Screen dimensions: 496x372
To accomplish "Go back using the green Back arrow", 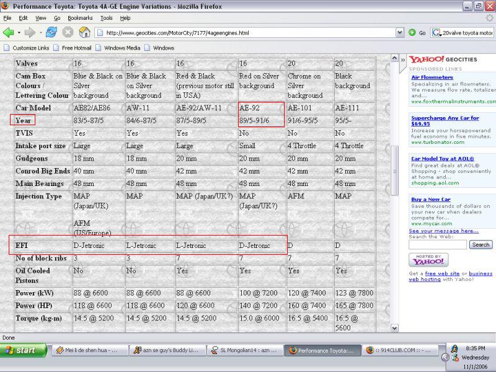I will pos(8,32).
